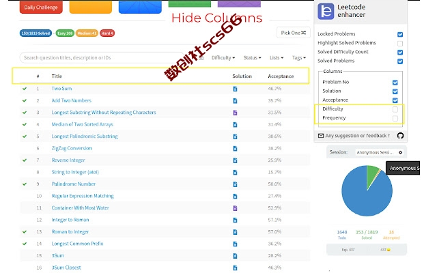Click the Exp. 437 label
This screenshot has width=437, height=273.
pos(348,250)
